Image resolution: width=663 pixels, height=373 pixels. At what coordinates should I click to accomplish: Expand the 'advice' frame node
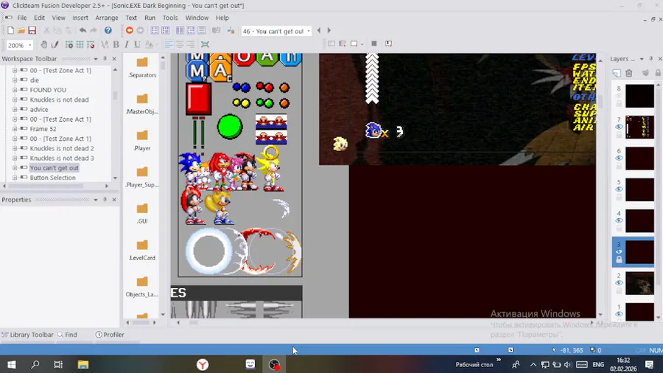pos(15,109)
